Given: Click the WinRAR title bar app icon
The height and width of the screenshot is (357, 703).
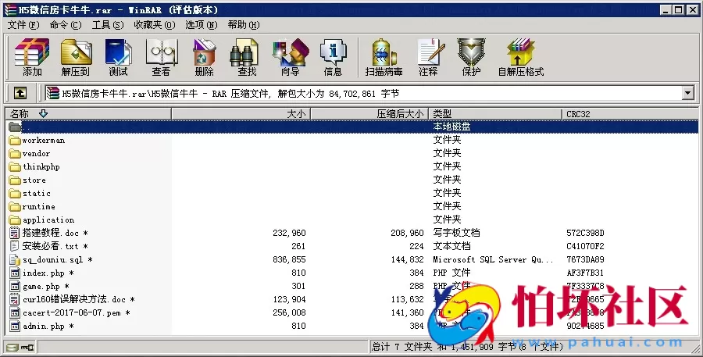Looking at the screenshot, I should tap(10, 9).
